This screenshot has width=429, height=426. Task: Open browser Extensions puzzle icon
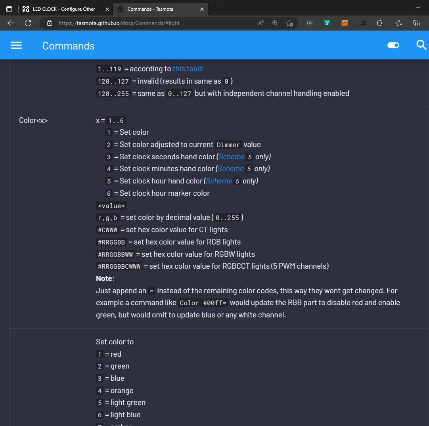coord(379,23)
